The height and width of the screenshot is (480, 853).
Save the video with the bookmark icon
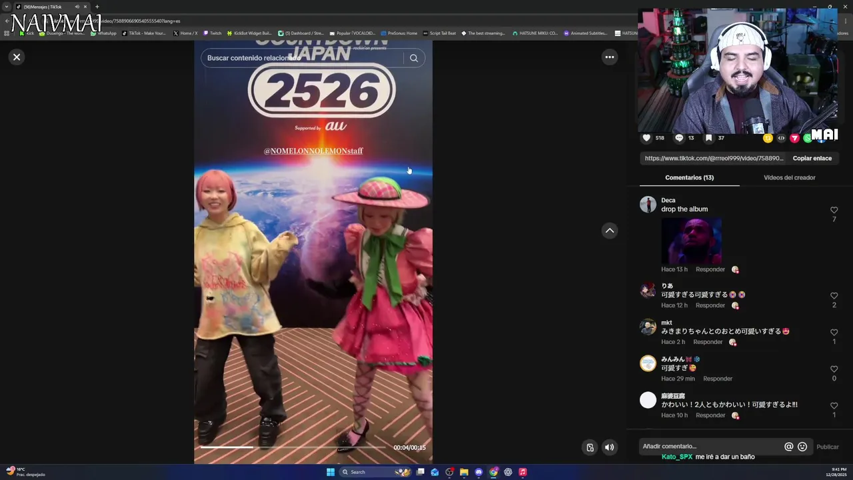point(708,138)
